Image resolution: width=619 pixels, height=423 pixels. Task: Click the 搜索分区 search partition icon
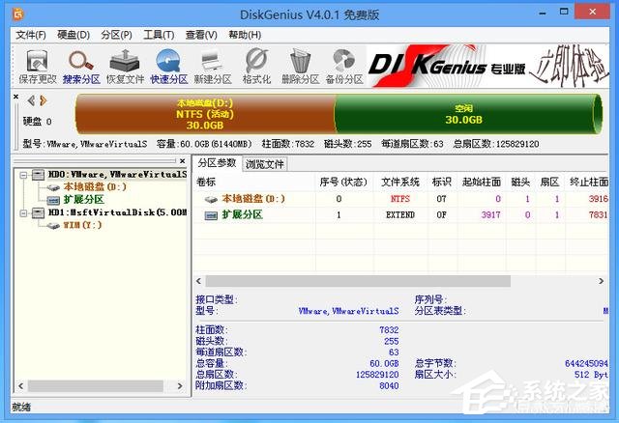79,67
